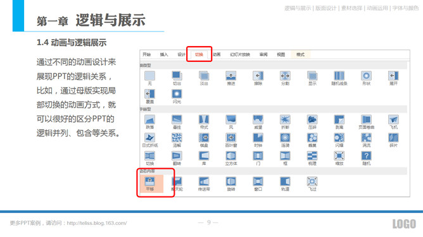Switch to the 动画 (Animations) tab
Viewport: 423px width, 237px height.
pos(217,54)
